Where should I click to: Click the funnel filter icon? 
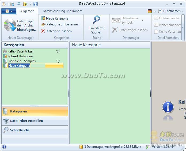pos(6,121)
